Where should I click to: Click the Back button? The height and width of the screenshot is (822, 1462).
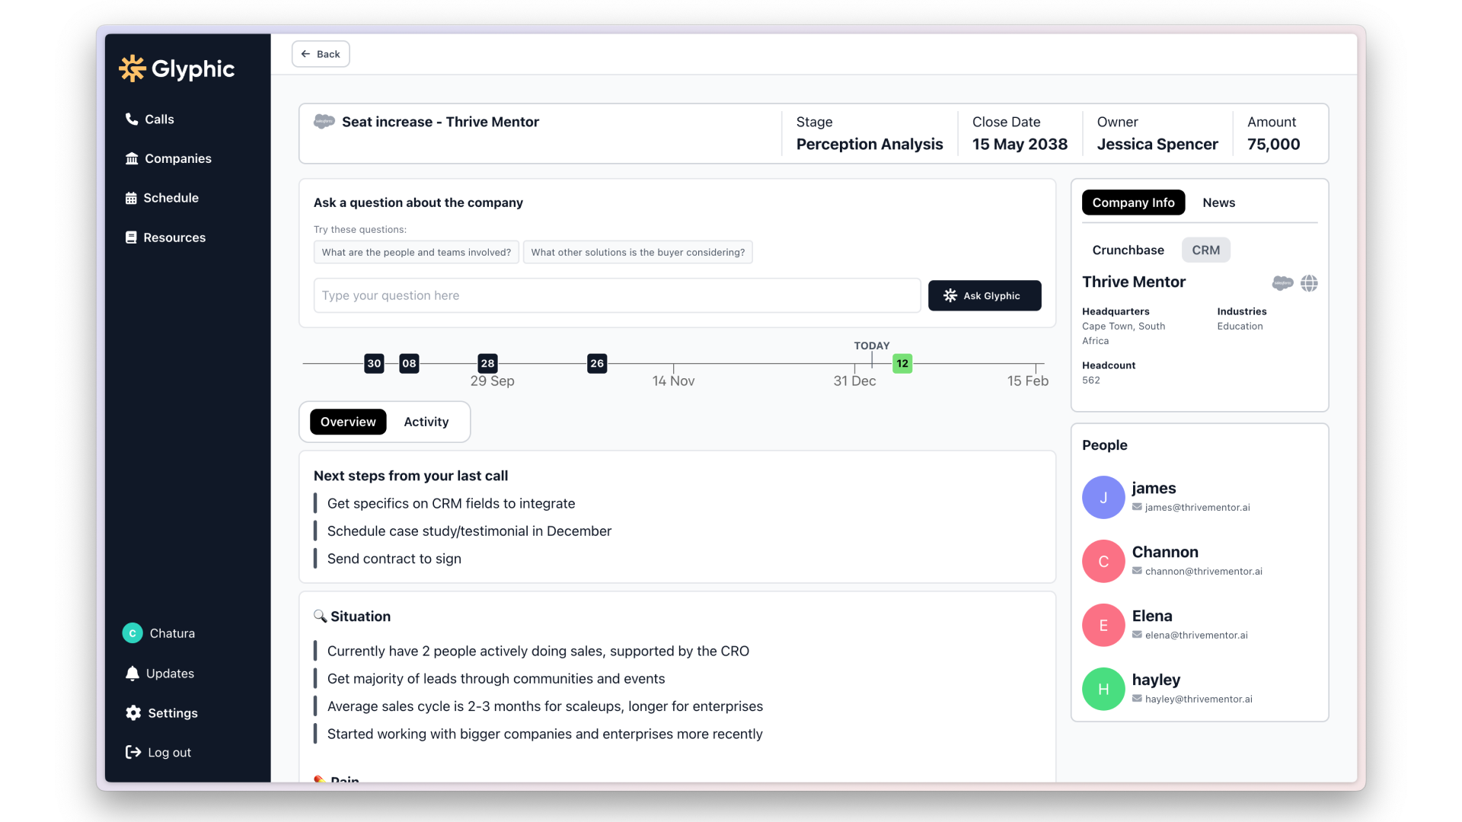point(320,53)
